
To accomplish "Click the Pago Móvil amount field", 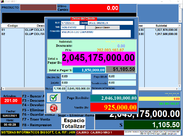I will [122, 77].
